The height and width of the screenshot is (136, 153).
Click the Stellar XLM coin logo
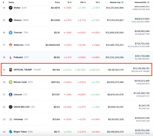coord(11,8)
